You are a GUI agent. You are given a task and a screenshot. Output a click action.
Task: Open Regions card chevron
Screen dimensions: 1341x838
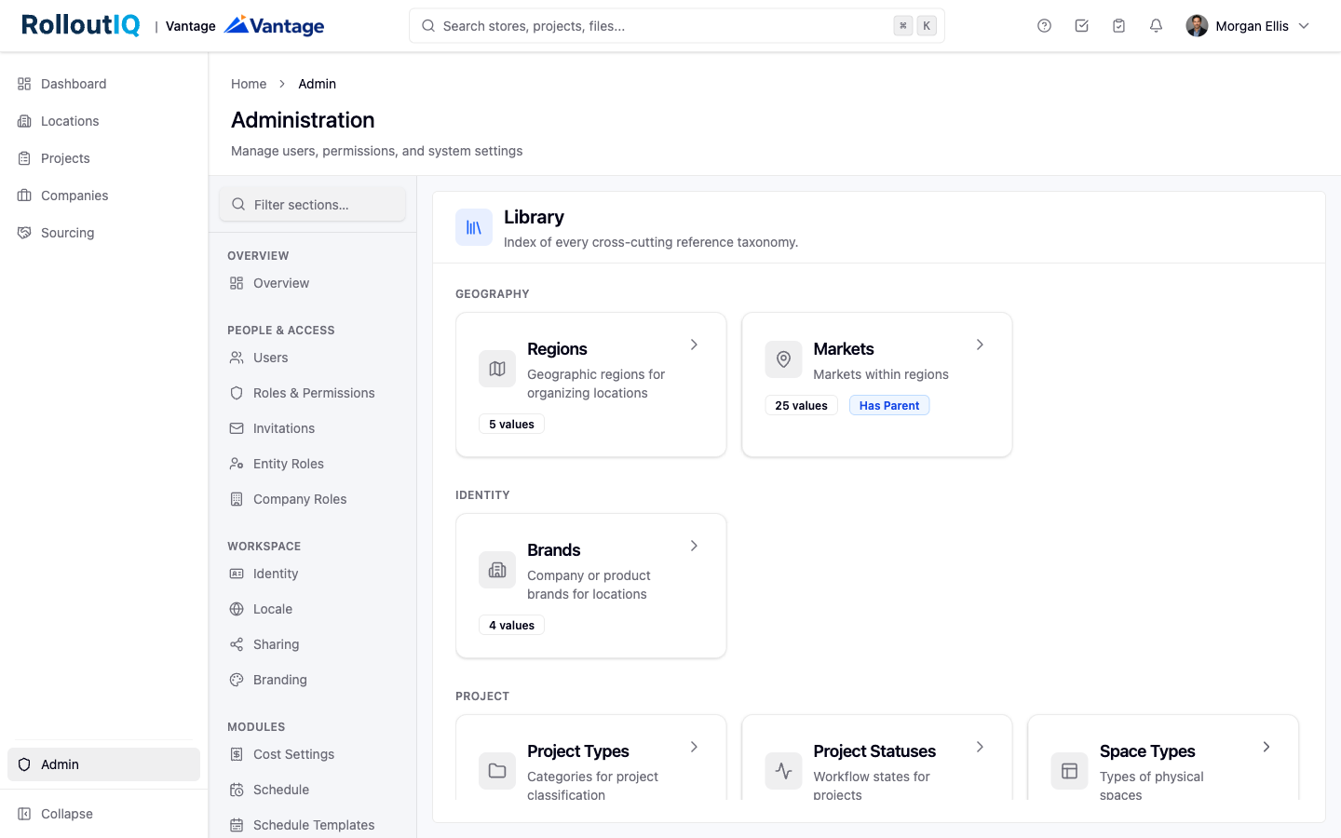694,345
